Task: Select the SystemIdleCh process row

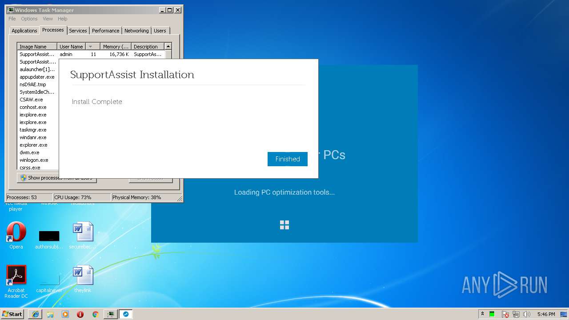Action: 38,92
